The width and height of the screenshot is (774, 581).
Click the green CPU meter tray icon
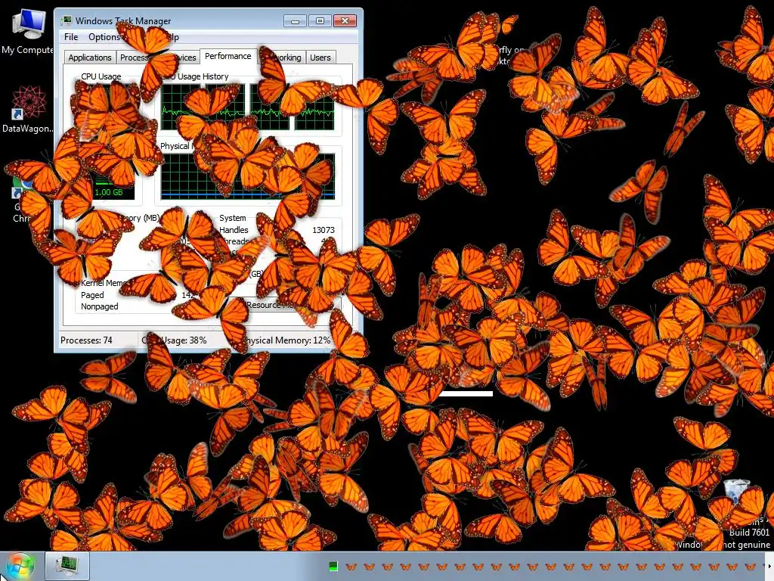pyautogui.click(x=333, y=567)
